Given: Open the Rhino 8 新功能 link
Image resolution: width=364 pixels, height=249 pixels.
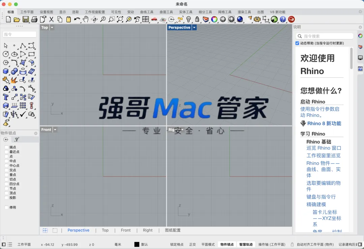Looking at the screenshot, I should (324, 123).
